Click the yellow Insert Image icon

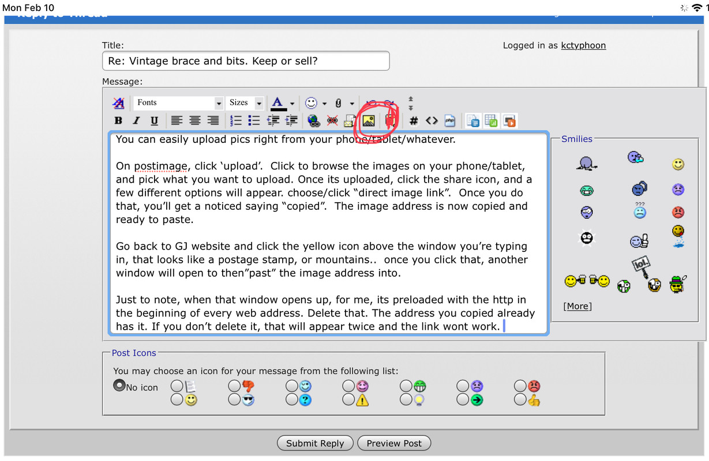coord(368,120)
